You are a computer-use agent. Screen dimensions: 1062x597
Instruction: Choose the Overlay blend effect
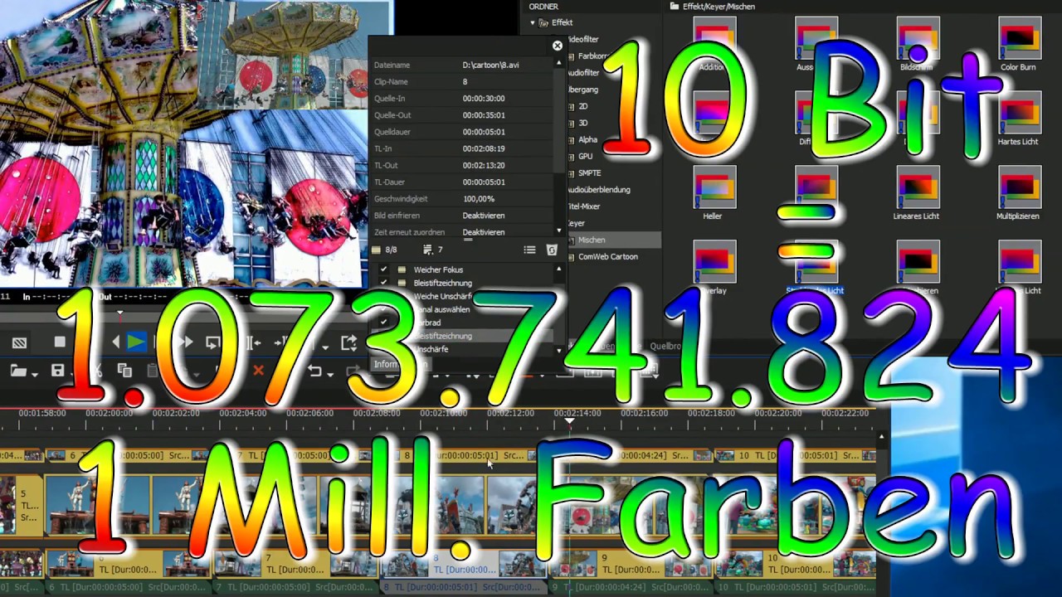tap(714, 269)
